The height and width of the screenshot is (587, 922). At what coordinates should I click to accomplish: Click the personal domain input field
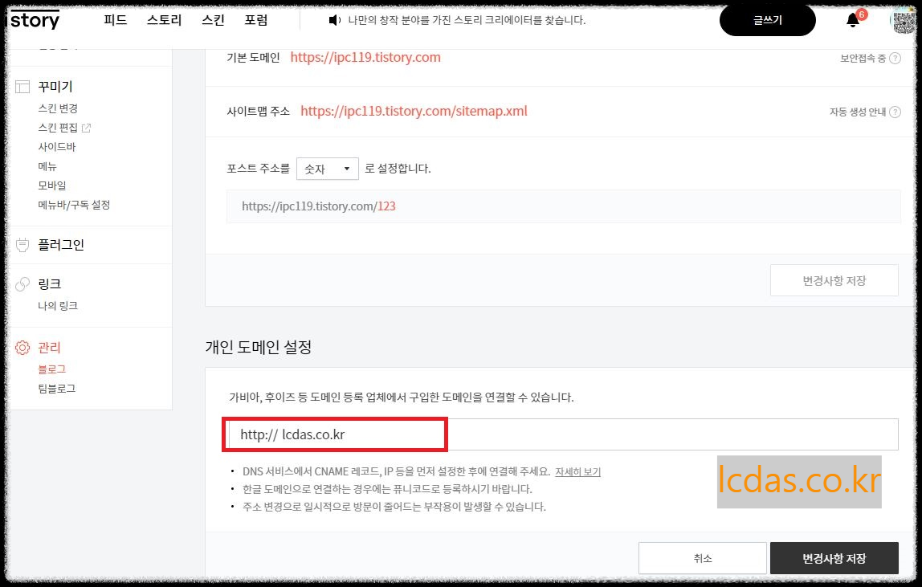(563, 434)
